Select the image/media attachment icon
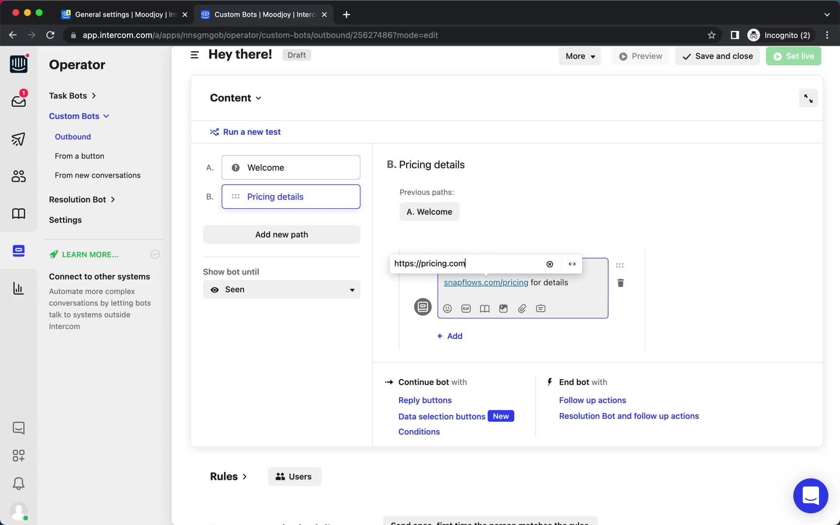 (x=503, y=308)
